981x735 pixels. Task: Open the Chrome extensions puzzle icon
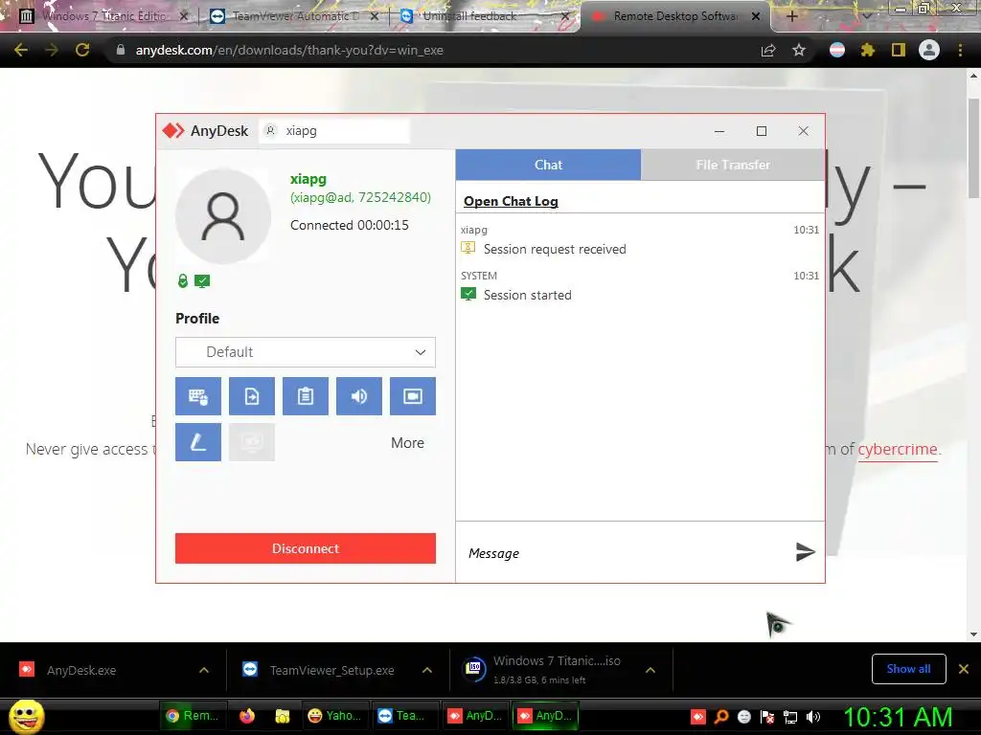click(867, 50)
